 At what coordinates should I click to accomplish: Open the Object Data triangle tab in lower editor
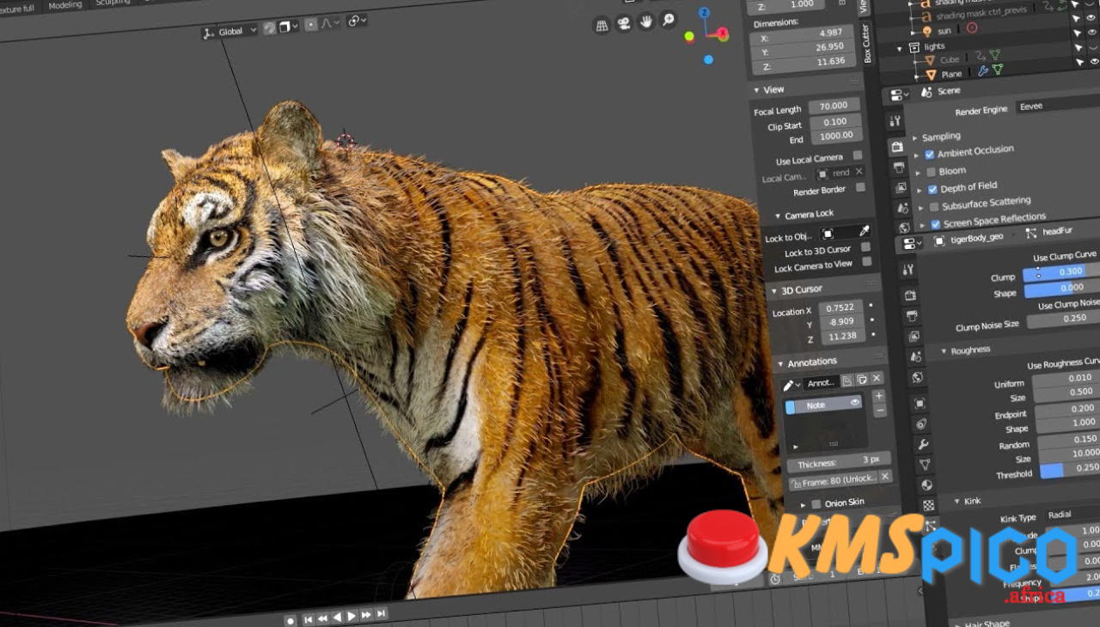click(926, 465)
